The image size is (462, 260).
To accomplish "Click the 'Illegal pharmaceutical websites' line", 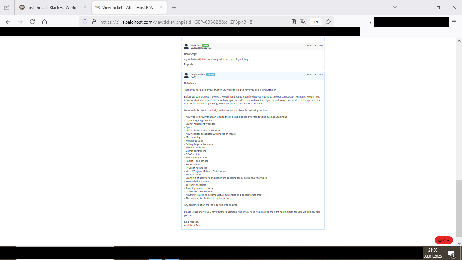I will point(202,131).
